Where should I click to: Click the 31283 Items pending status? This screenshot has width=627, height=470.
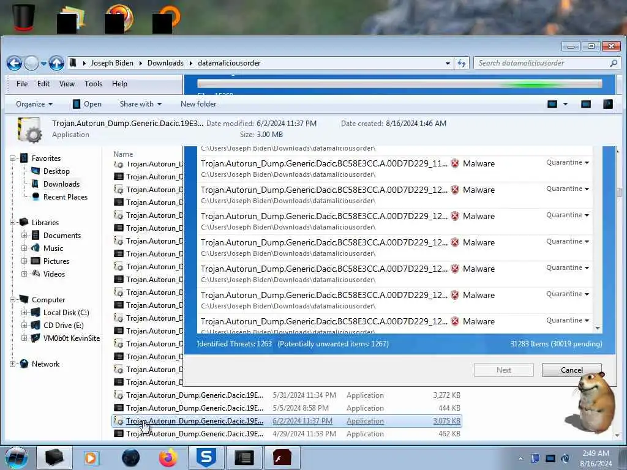pyautogui.click(x=556, y=344)
